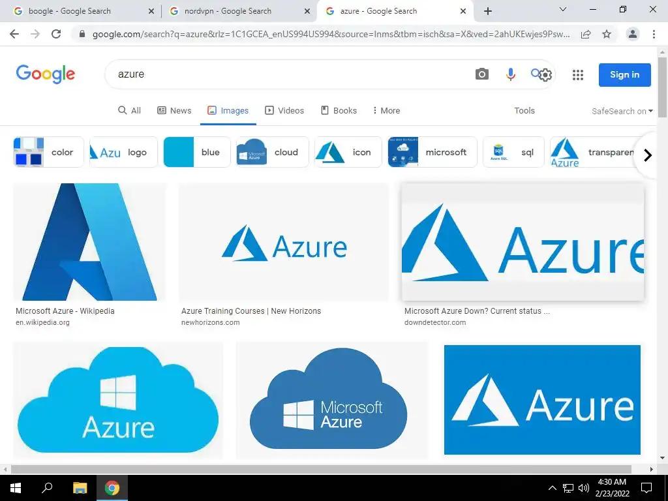Image resolution: width=668 pixels, height=501 pixels.
Task: Expand the More search options menu
Action: click(386, 111)
